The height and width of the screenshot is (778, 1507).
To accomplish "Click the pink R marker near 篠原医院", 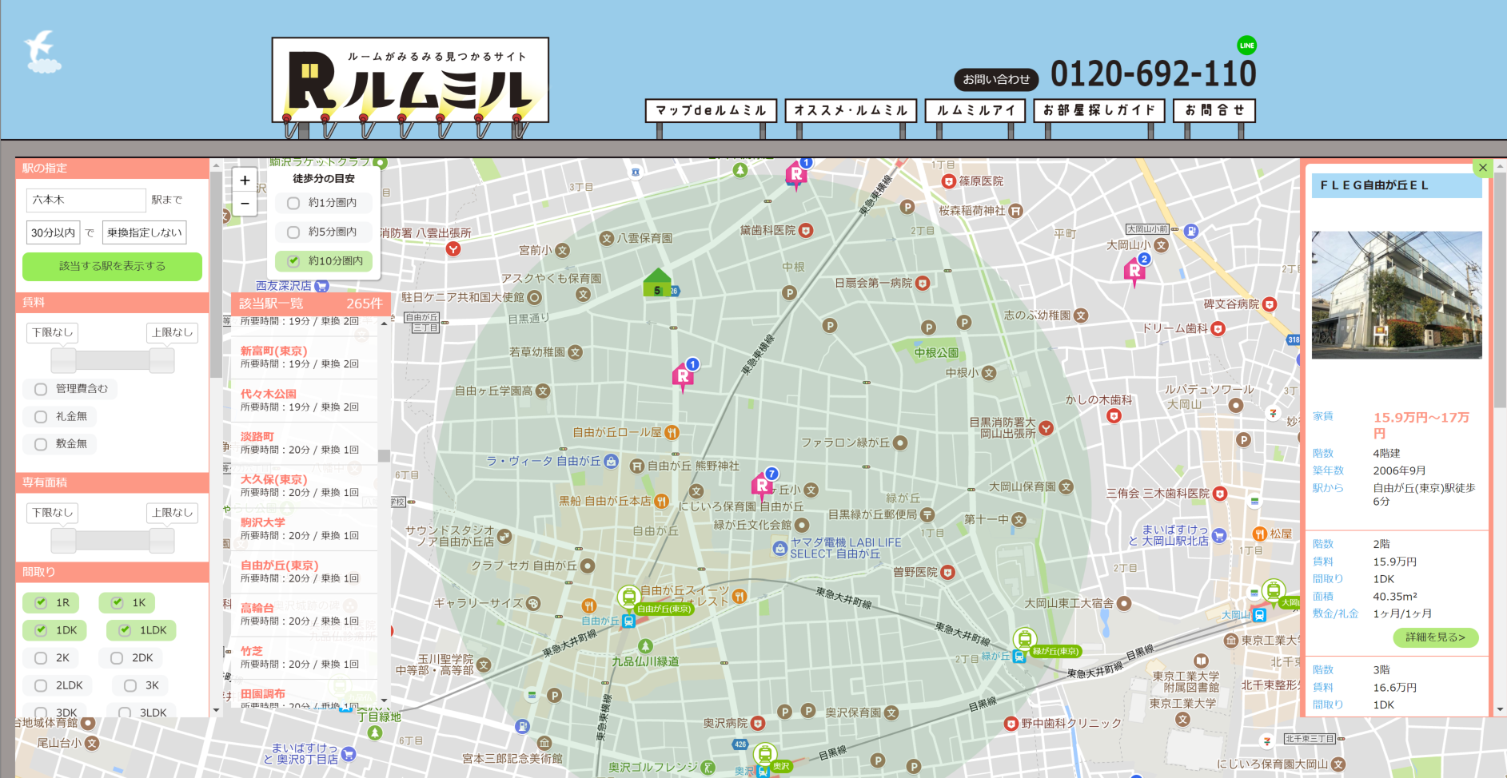I will coord(797,173).
